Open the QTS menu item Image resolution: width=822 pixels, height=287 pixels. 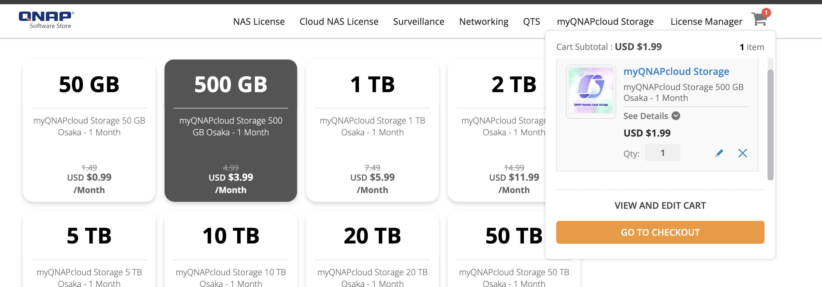(531, 21)
